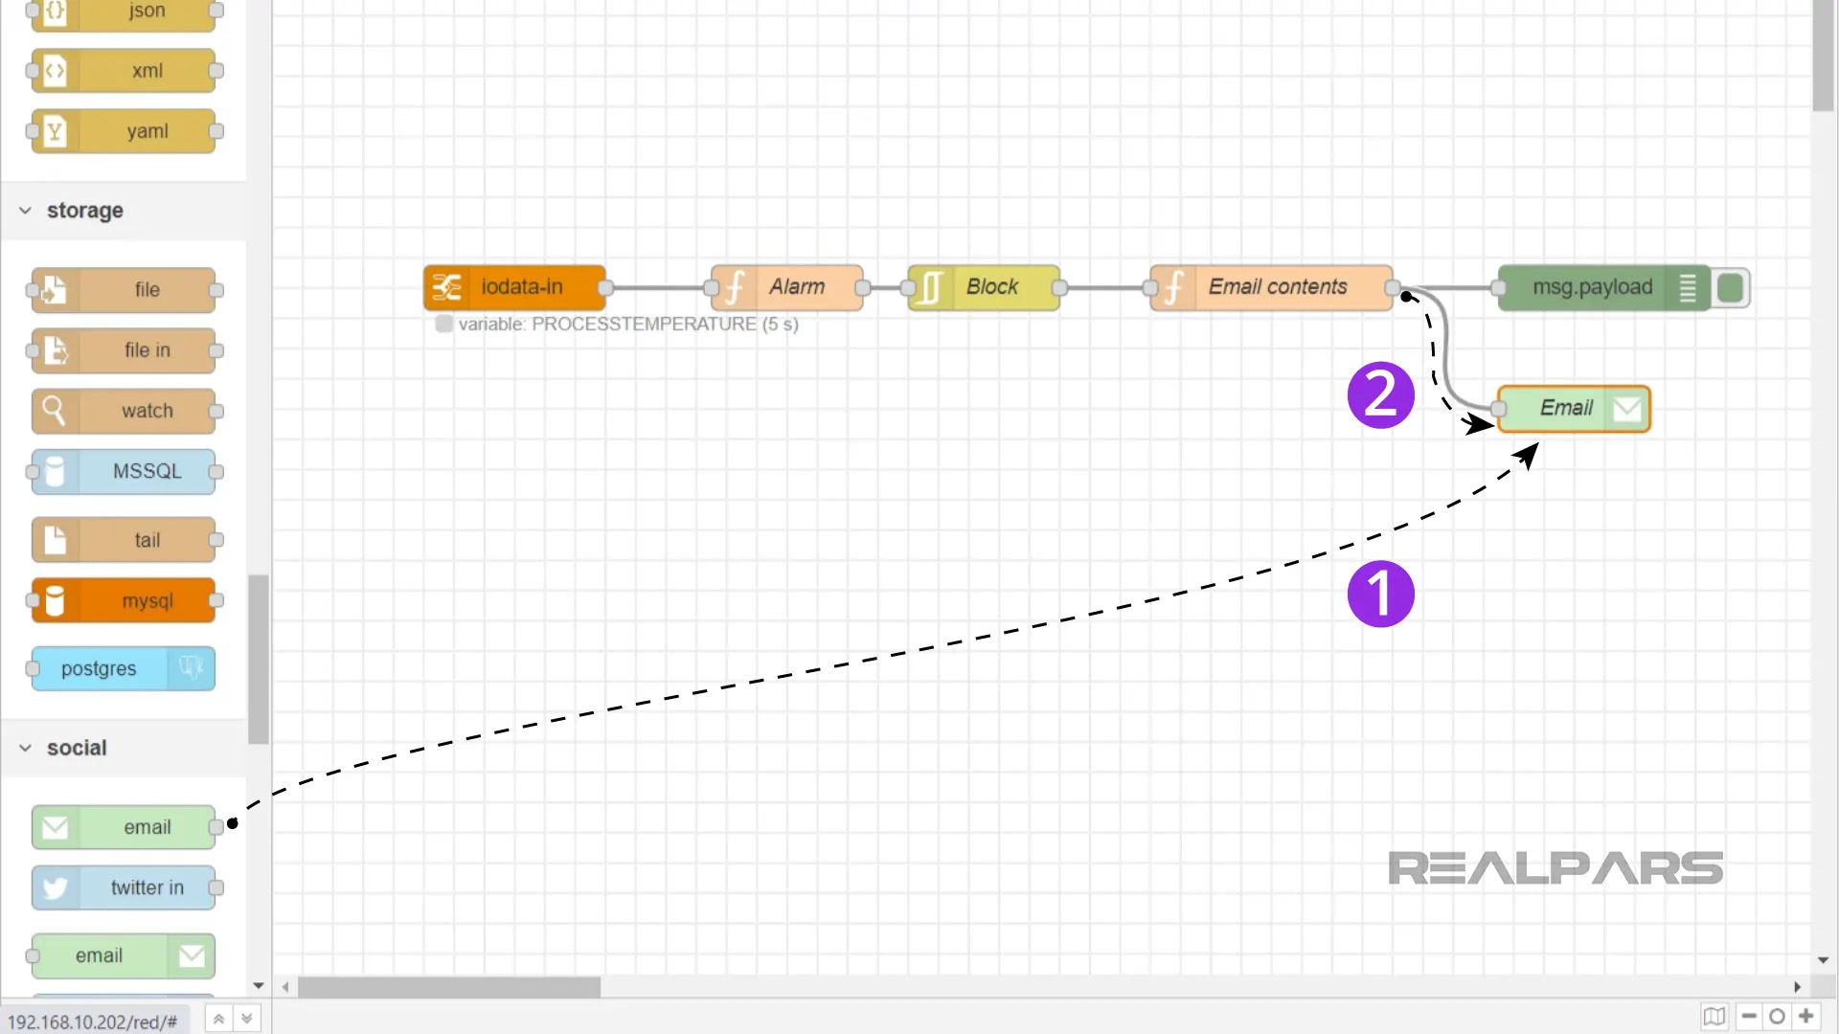This screenshot has width=1839, height=1034.
Task: Reset the canvas zoom level
Action: tap(1778, 1017)
